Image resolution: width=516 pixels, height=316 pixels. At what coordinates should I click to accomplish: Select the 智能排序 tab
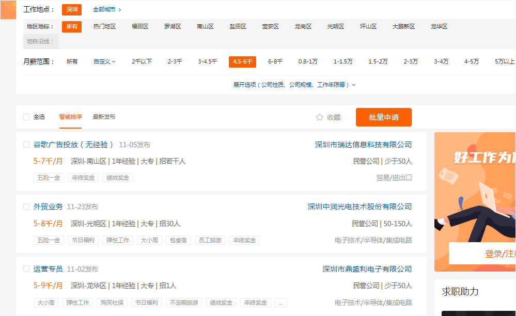70,117
